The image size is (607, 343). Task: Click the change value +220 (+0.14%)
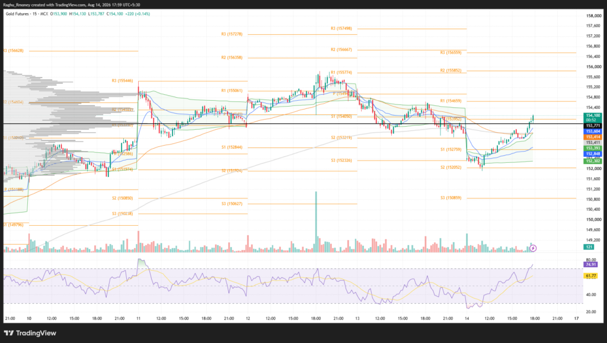click(138, 14)
